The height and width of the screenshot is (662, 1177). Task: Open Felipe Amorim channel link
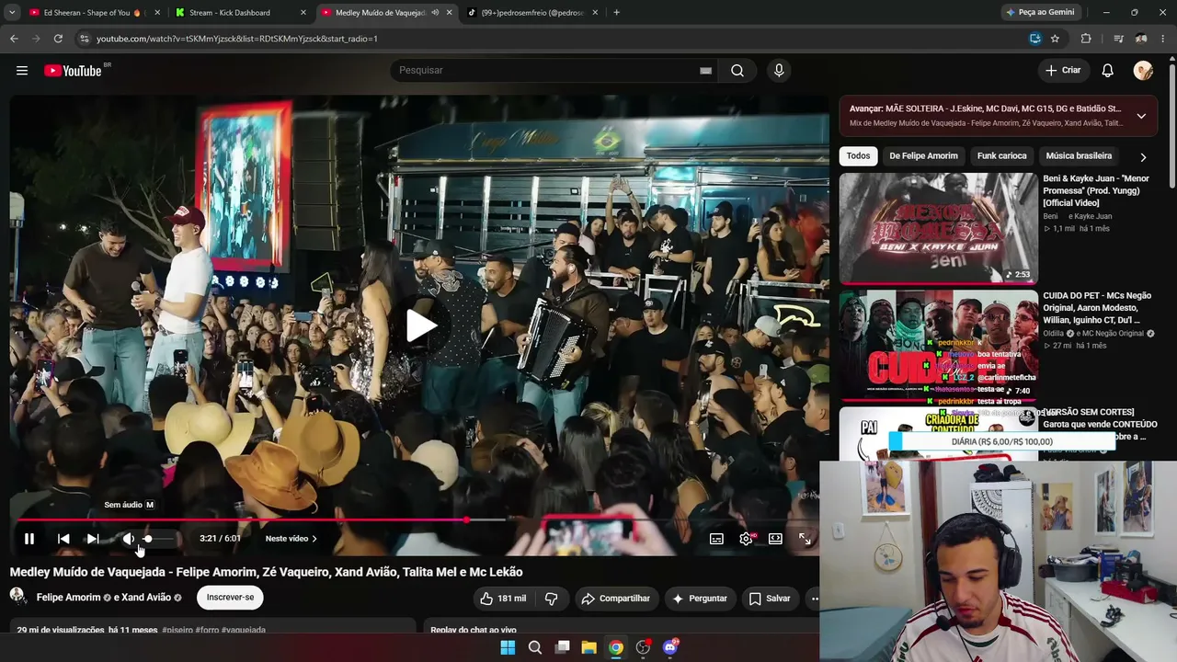69,598
